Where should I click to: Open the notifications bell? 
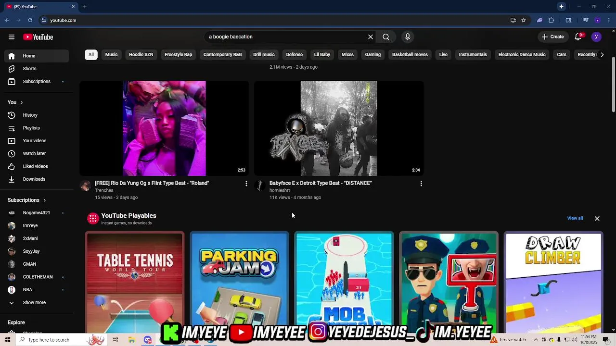coord(579,37)
